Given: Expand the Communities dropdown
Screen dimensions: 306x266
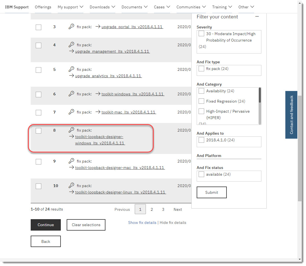Looking at the screenshot, I should (x=191, y=7).
